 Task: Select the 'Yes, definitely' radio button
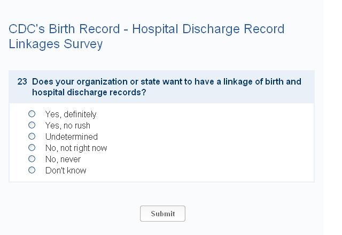(32, 114)
